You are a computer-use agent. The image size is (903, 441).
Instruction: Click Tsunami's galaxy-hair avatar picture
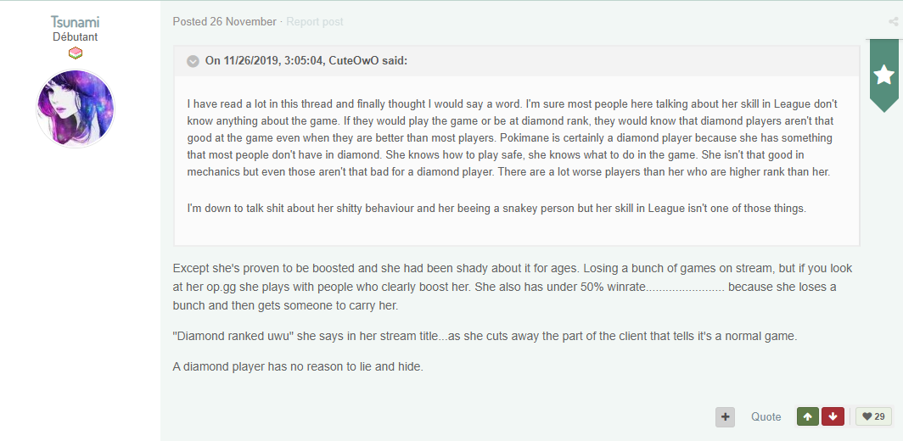click(76, 108)
